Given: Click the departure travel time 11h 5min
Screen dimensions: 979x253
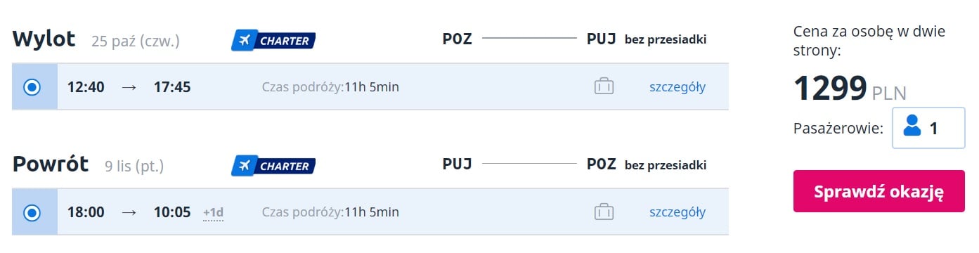Looking at the screenshot, I should (372, 88).
